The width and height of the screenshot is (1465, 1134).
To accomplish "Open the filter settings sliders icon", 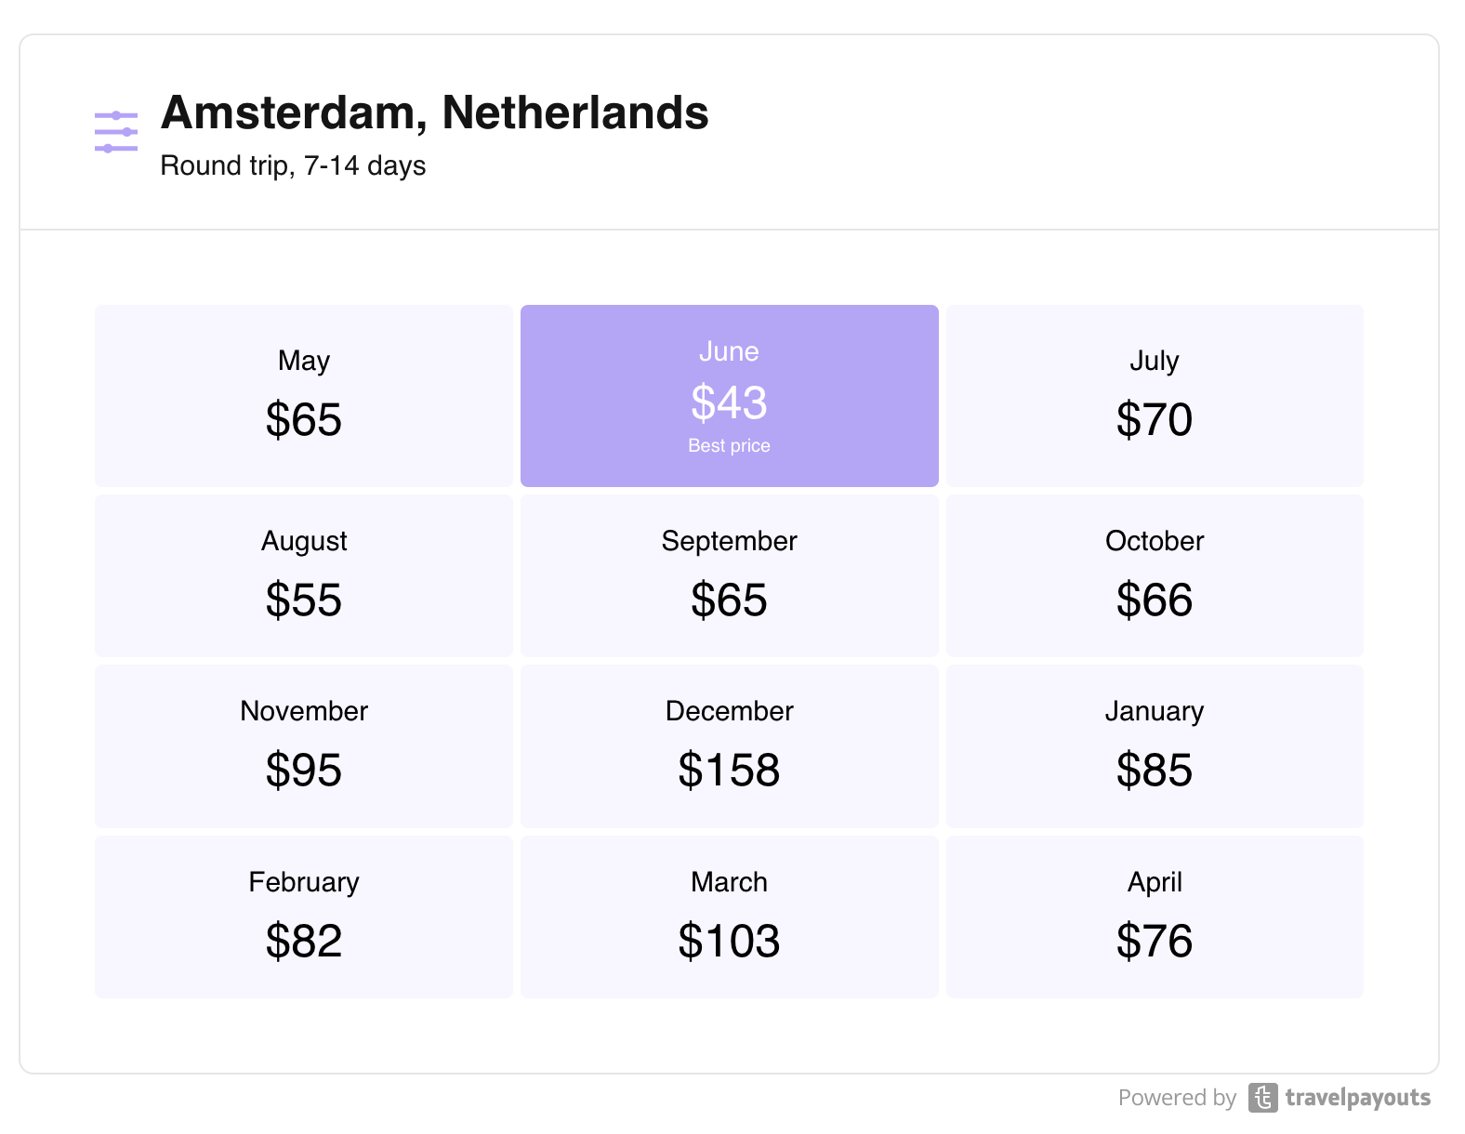I will pyautogui.click(x=116, y=132).
